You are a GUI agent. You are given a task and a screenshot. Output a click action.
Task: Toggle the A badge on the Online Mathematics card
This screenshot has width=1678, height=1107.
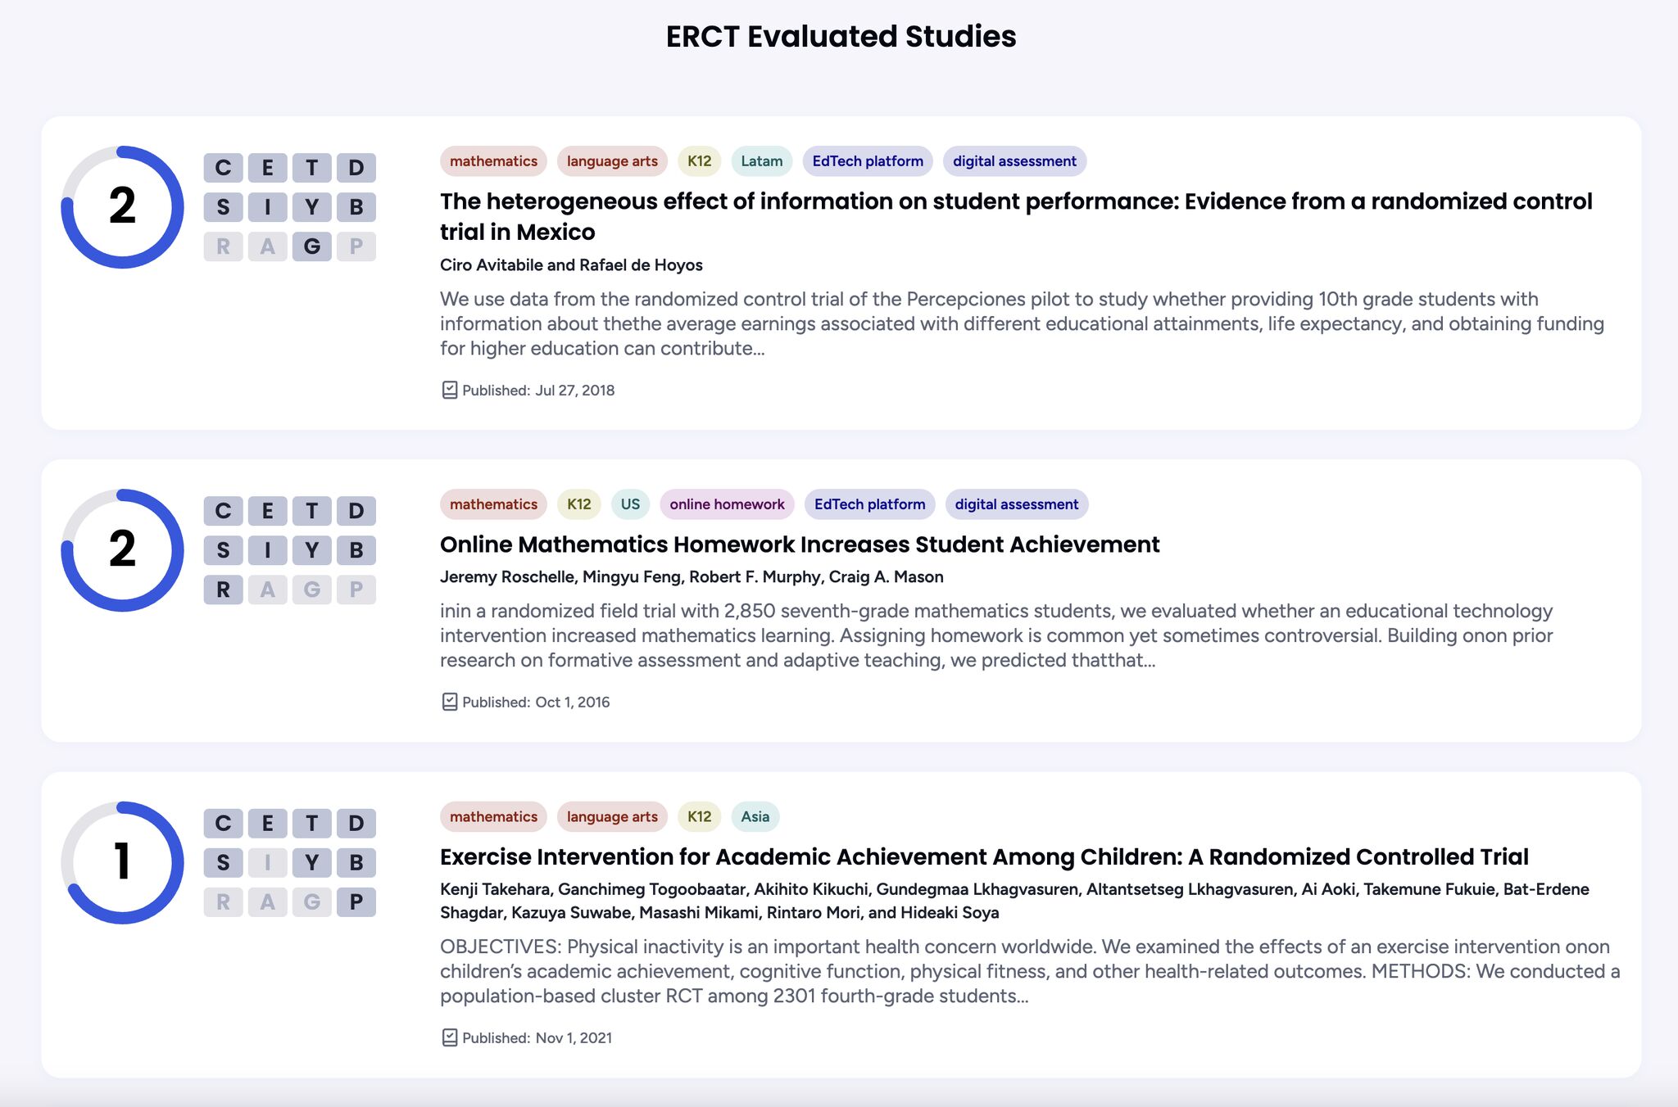pyautogui.click(x=265, y=589)
